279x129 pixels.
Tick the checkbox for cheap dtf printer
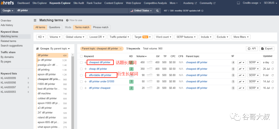click(x=81, y=69)
